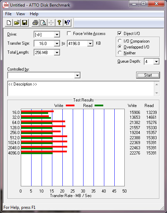Open the File menu
The height and width of the screenshot is (213, 167).
(8, 14)
